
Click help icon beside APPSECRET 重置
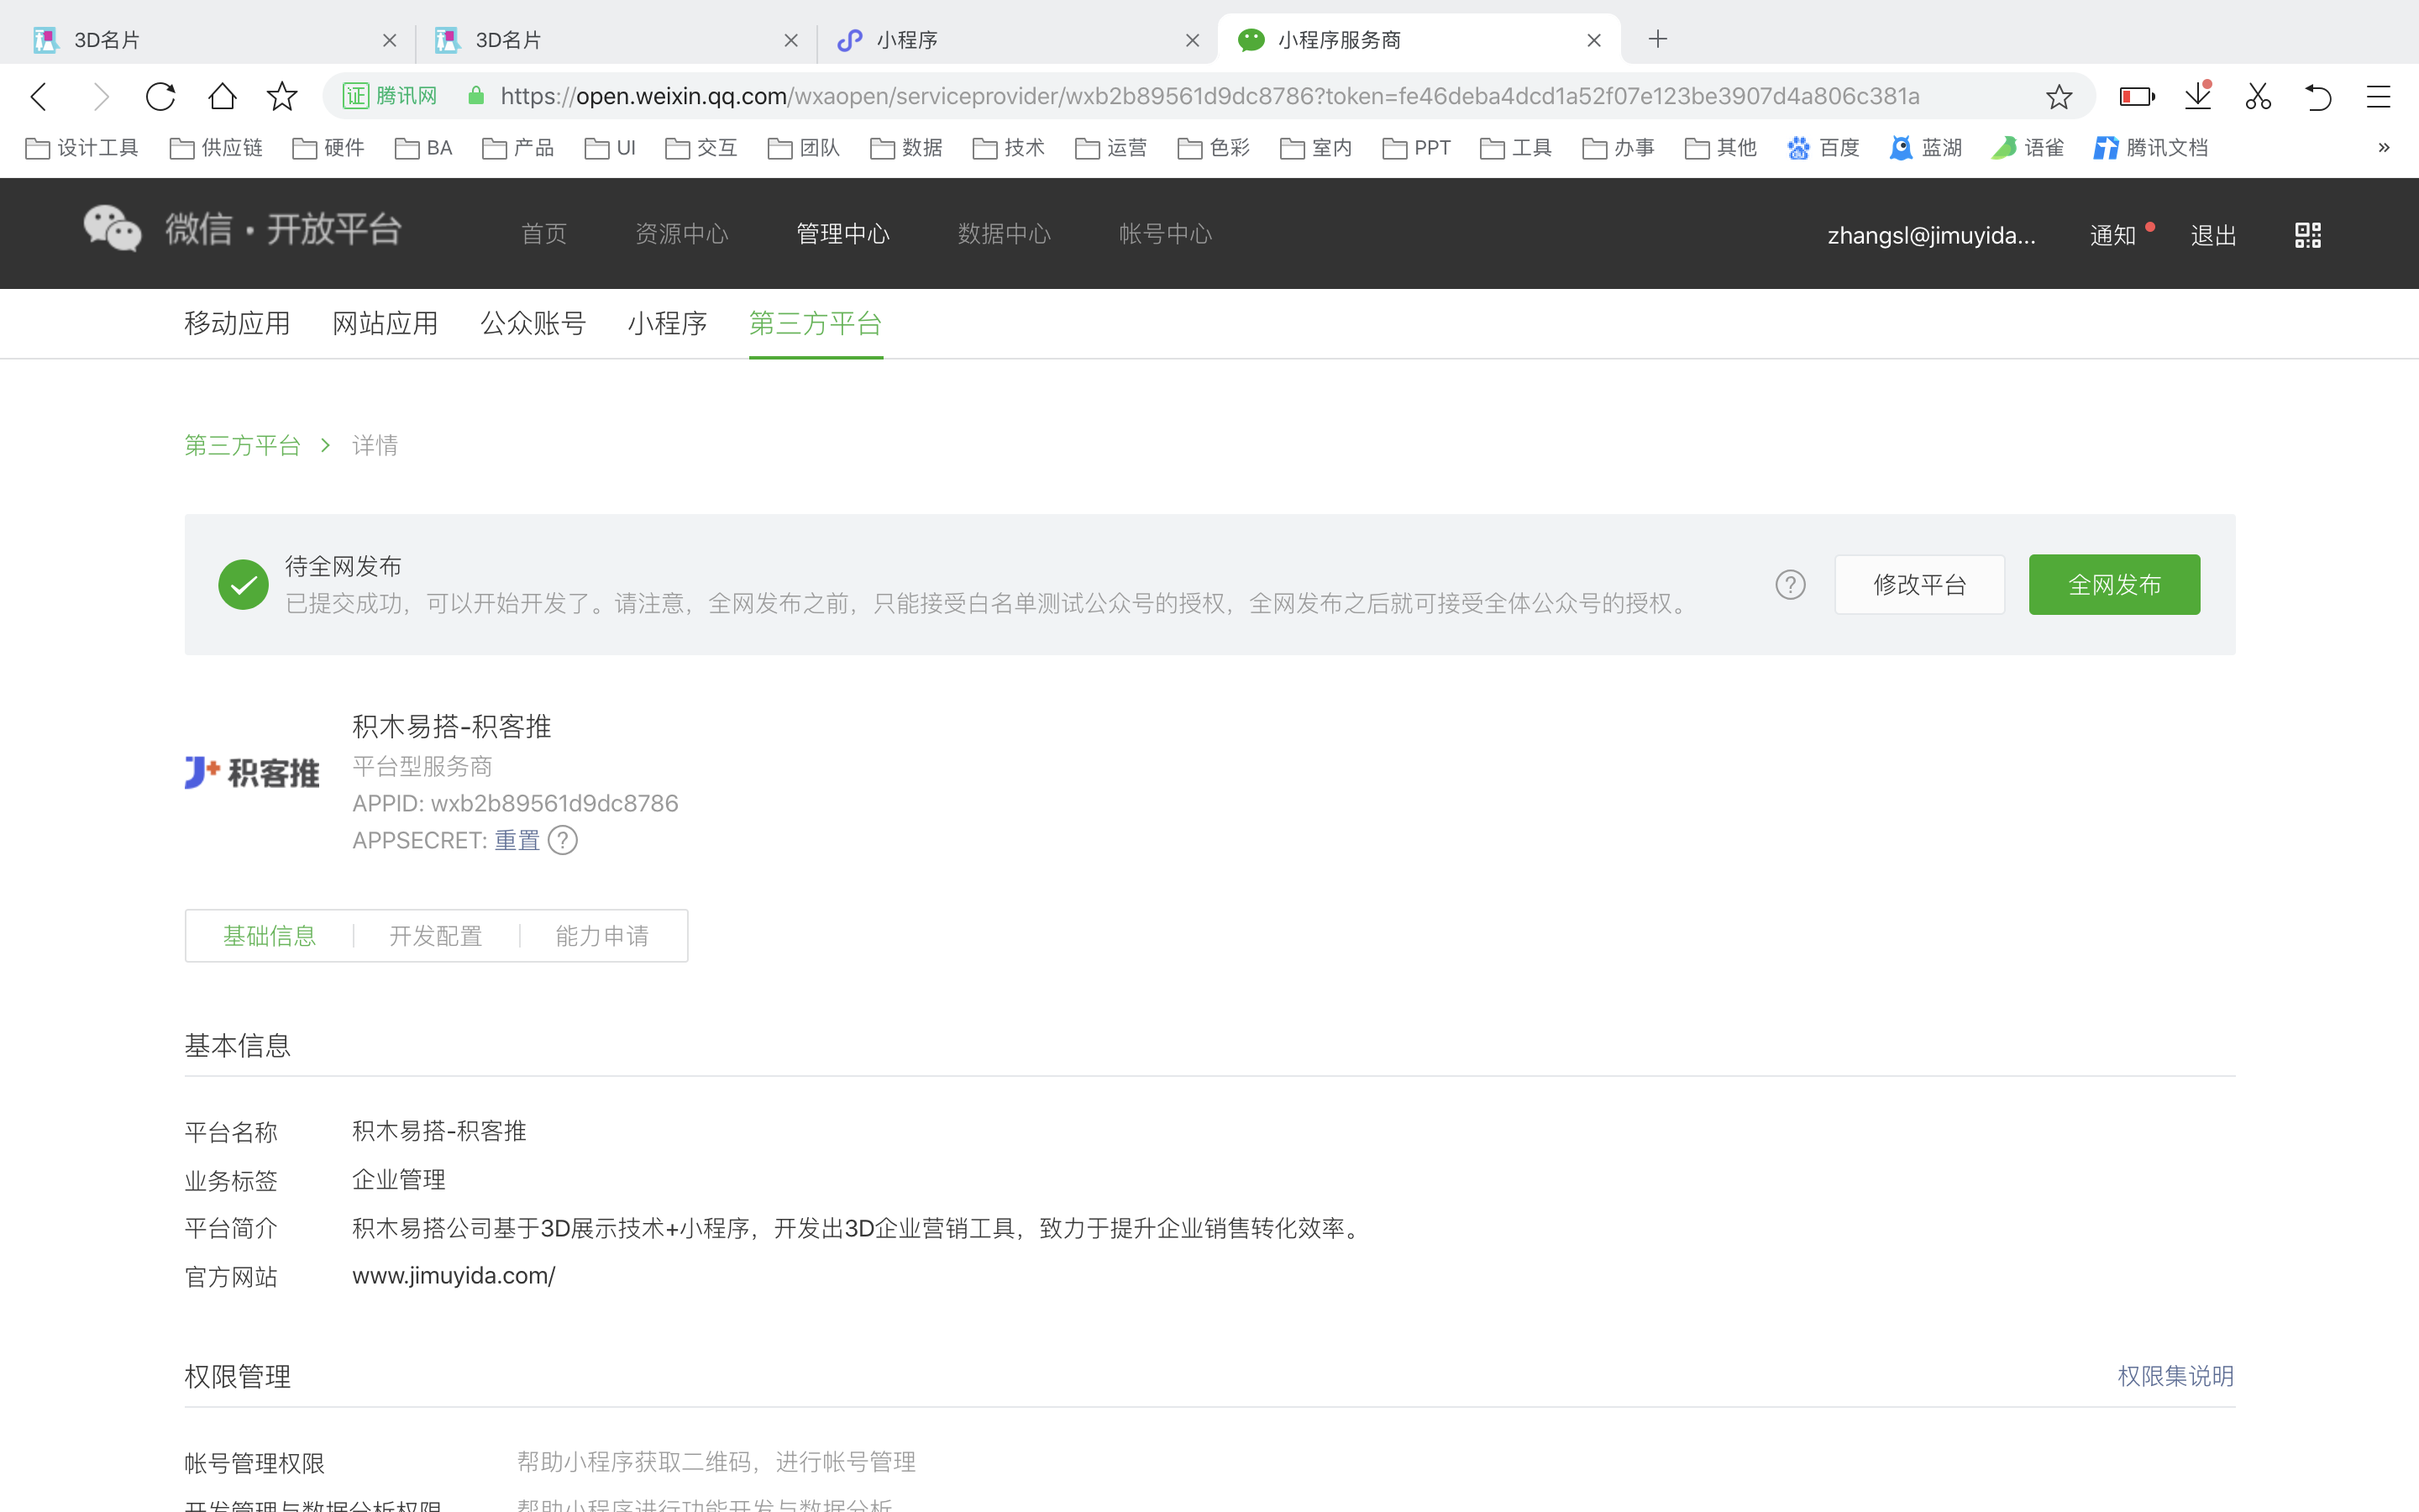coord(563,840)
